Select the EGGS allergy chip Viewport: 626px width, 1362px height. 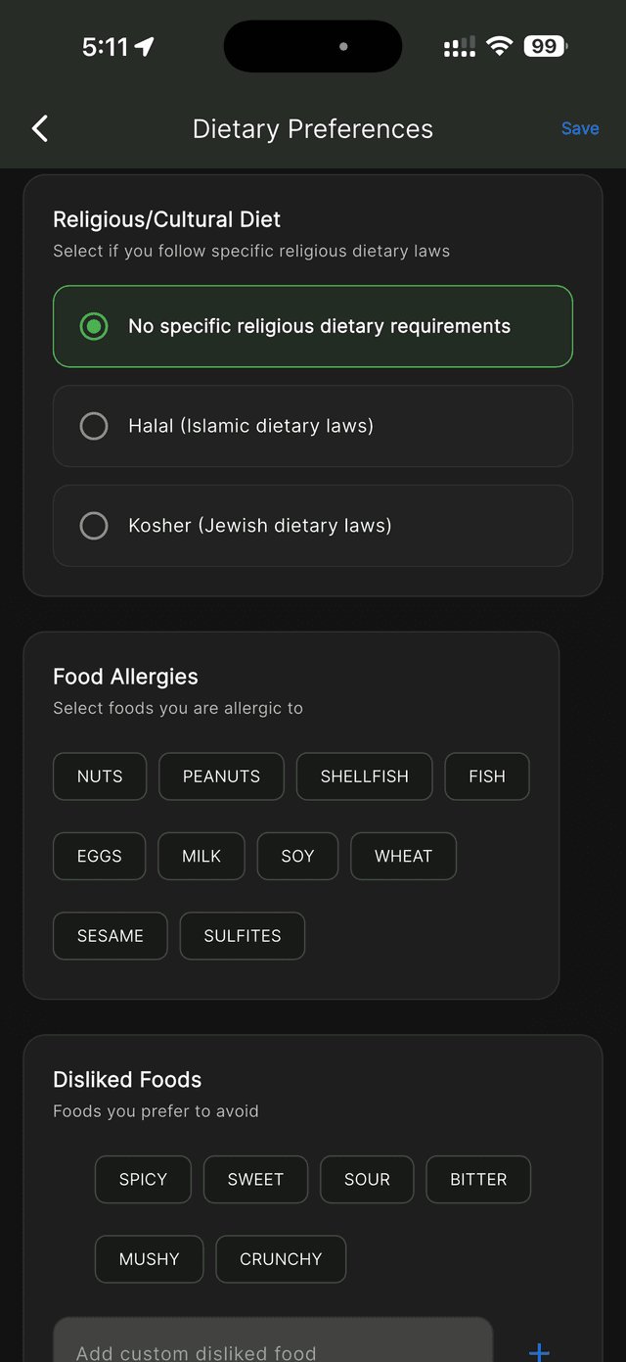pyautogui.click(x=100, y=856)
